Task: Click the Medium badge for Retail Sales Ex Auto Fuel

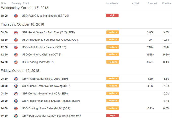Action: [x=112, y=32]
